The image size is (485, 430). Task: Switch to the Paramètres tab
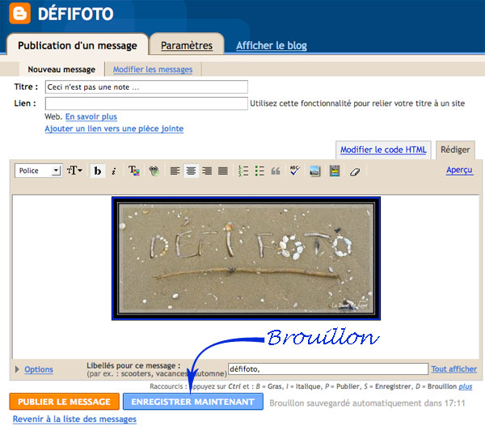(x=187, y=45)
